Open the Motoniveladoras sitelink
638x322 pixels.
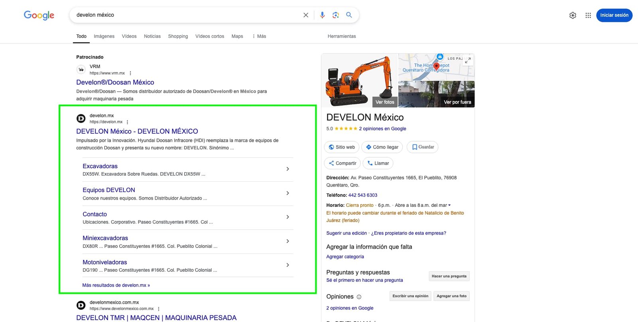coord(105,262)
